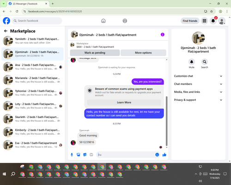Click Mark as pending button

[95, 53]
